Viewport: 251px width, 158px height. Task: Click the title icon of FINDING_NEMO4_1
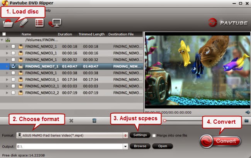(x=20, y=60)
